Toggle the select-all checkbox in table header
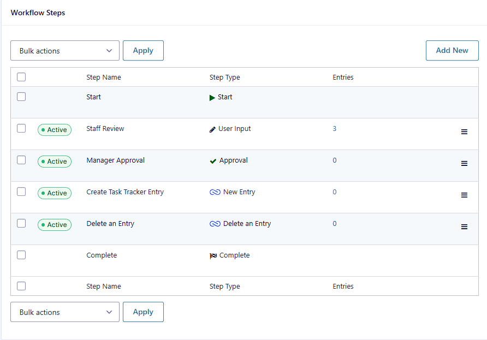487x340 pixels. click(21, 77)
